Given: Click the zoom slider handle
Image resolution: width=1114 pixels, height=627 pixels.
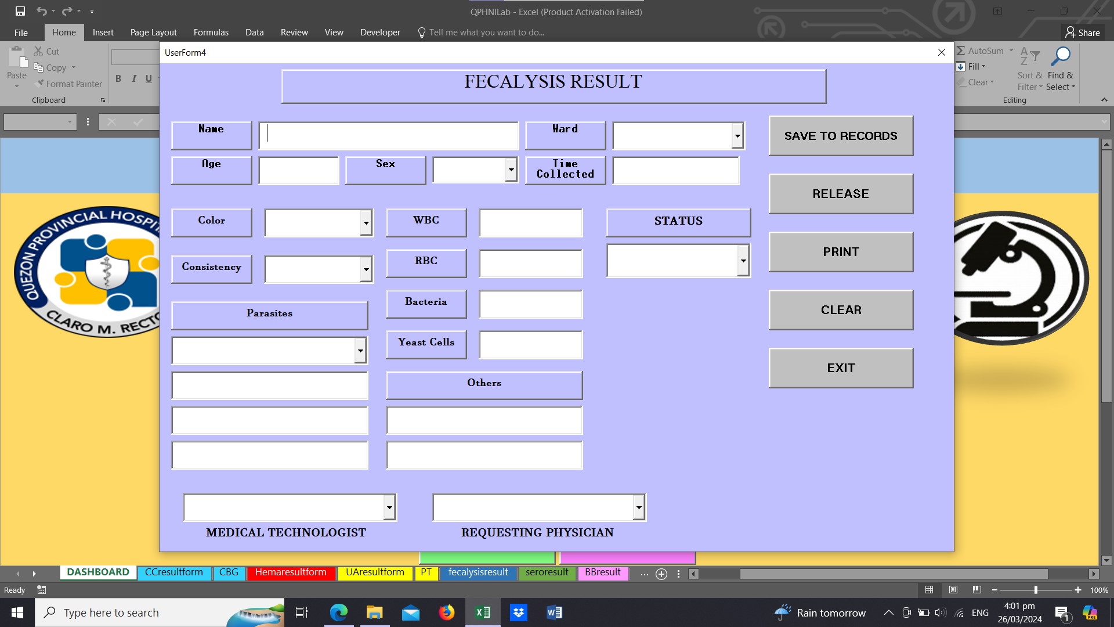Looking at the screenshot, I should (x=1036, y=590).
